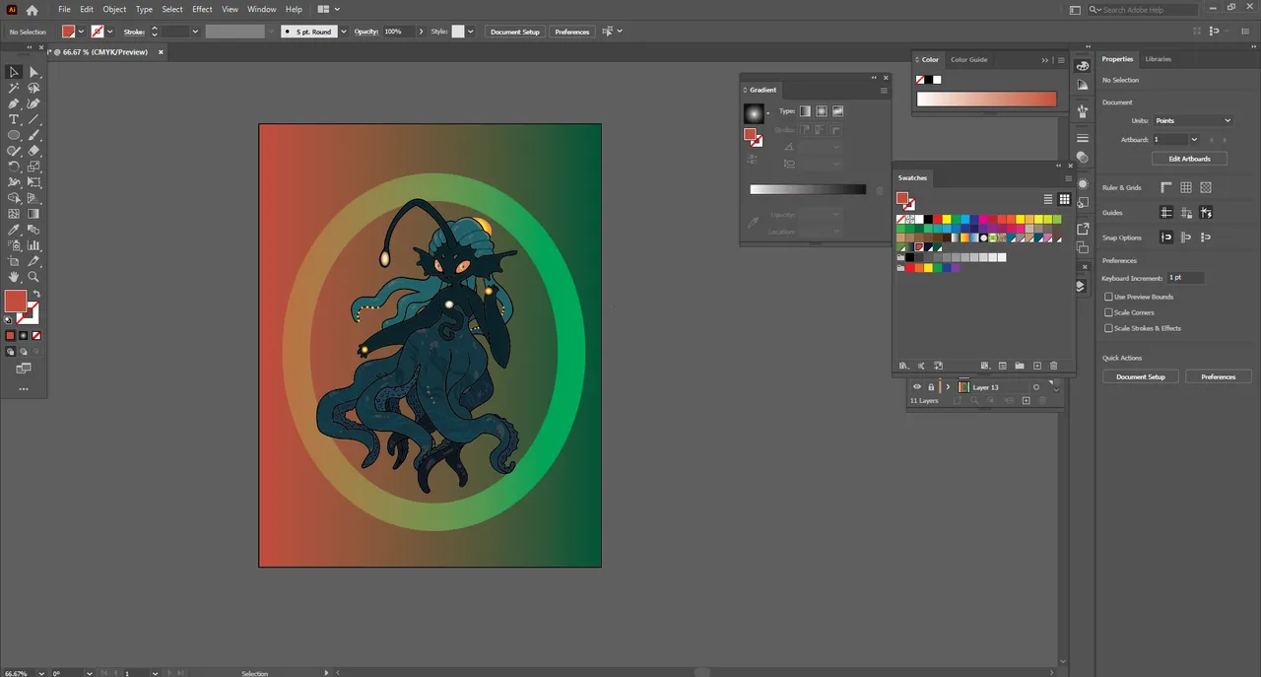
Task: Open the stroke weight dropdown
Action: pos(195,32)
